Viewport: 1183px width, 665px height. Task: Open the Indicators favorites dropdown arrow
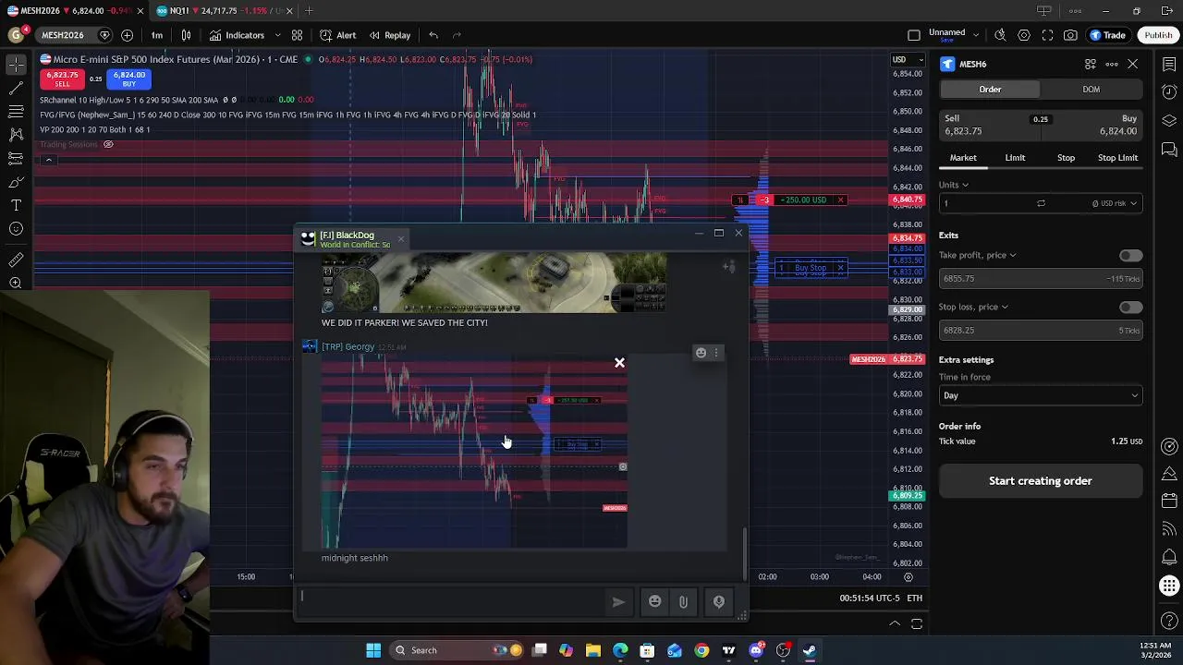pyautogui.click(x=277, y=35)
